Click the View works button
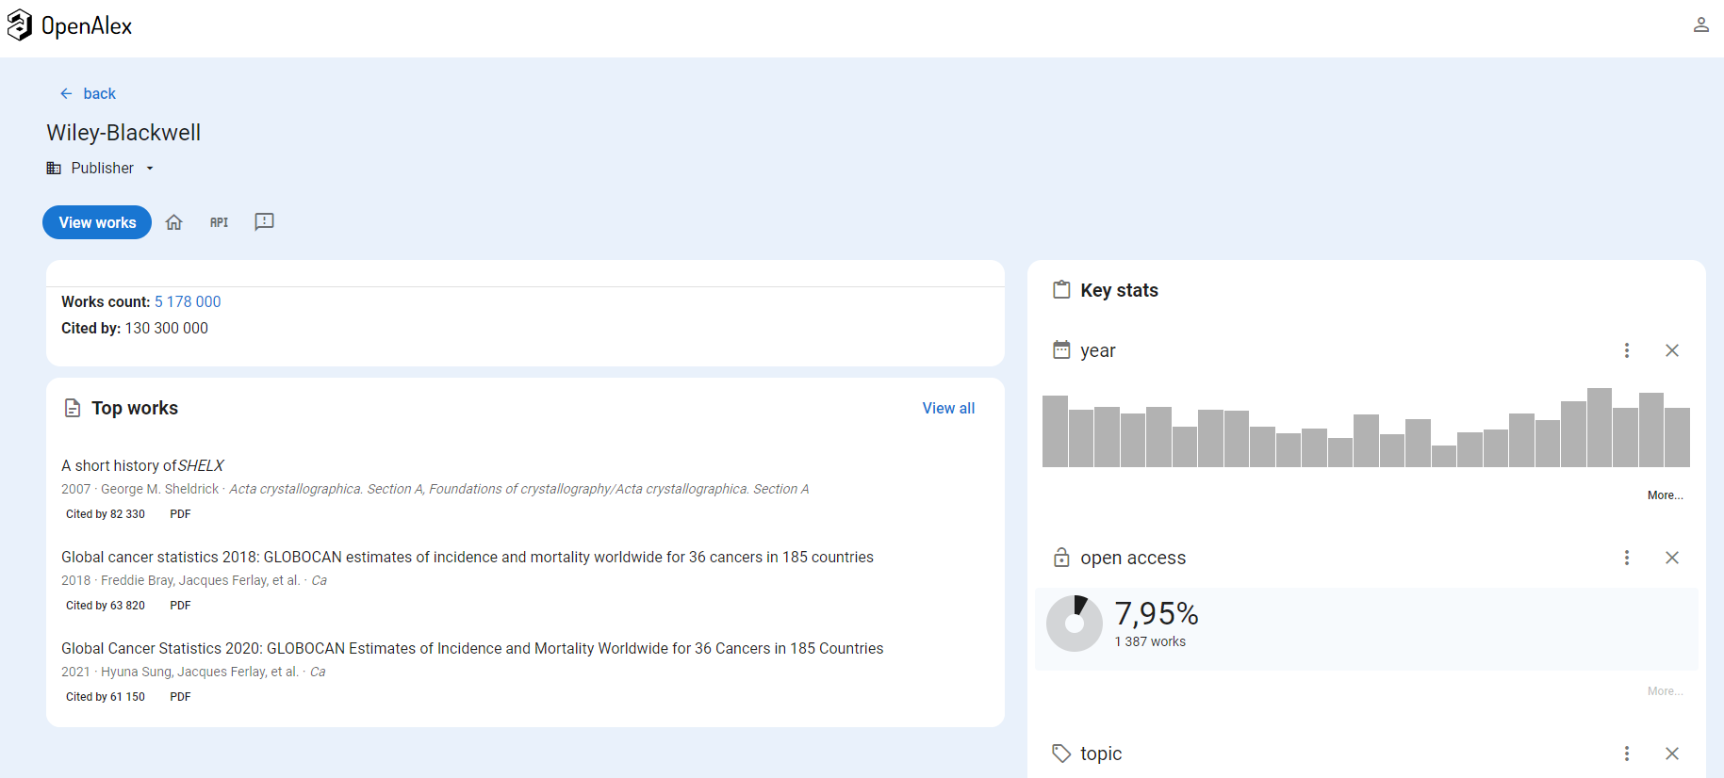 pyautogui.click(x=97, y=222)
